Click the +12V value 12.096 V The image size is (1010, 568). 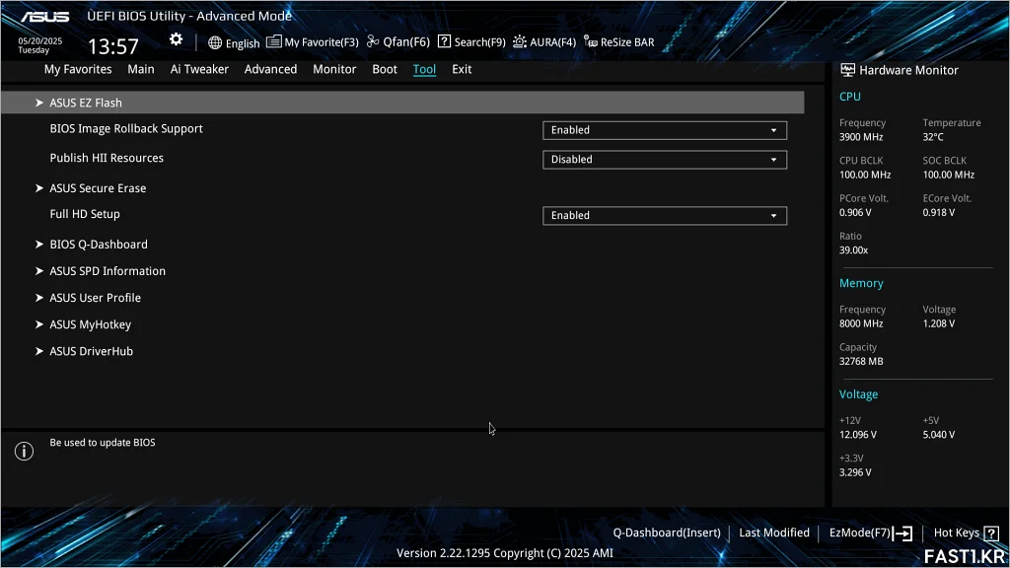(x=858, y=435)
